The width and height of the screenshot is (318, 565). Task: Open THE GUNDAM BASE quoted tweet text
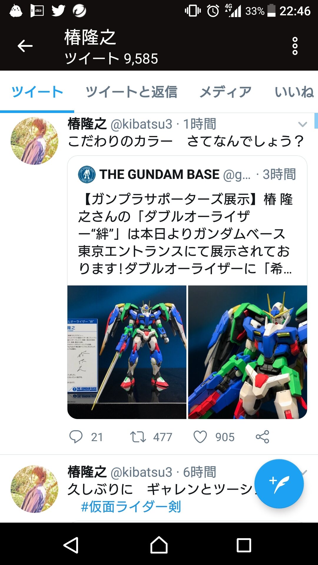click(185, 234)
